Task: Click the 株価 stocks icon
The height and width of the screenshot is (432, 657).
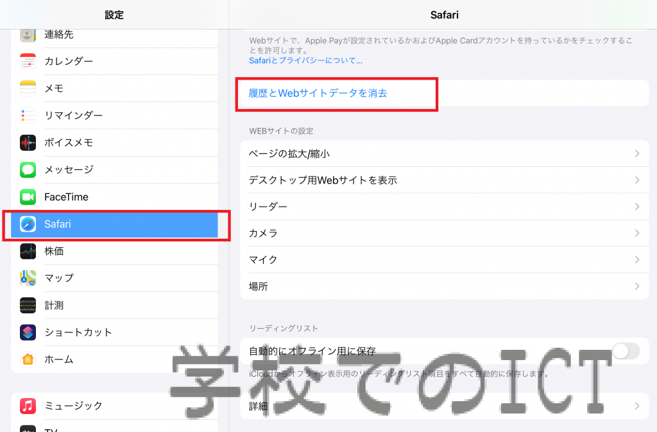Action: (x=28, y=251)
